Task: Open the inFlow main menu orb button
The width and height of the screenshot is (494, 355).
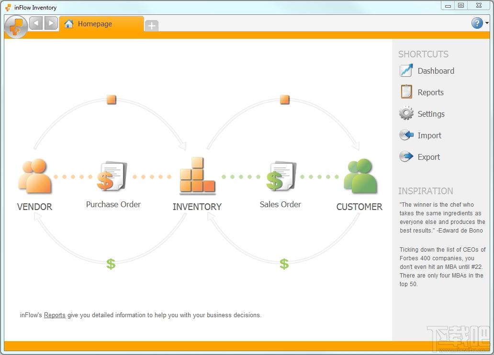Action: (x=16, y=27)
